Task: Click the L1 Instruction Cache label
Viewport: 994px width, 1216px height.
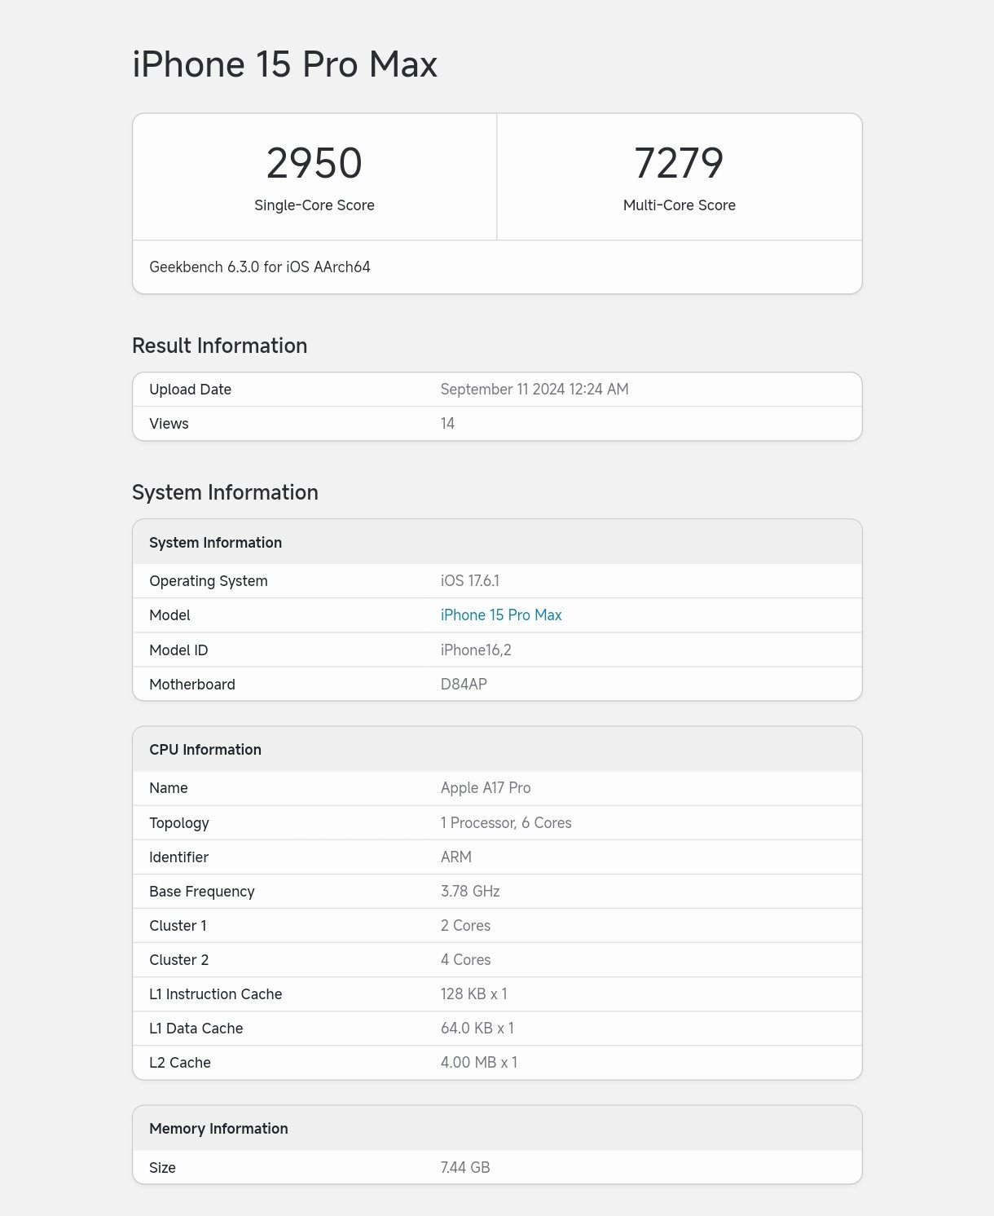Action: coord(216,994)
